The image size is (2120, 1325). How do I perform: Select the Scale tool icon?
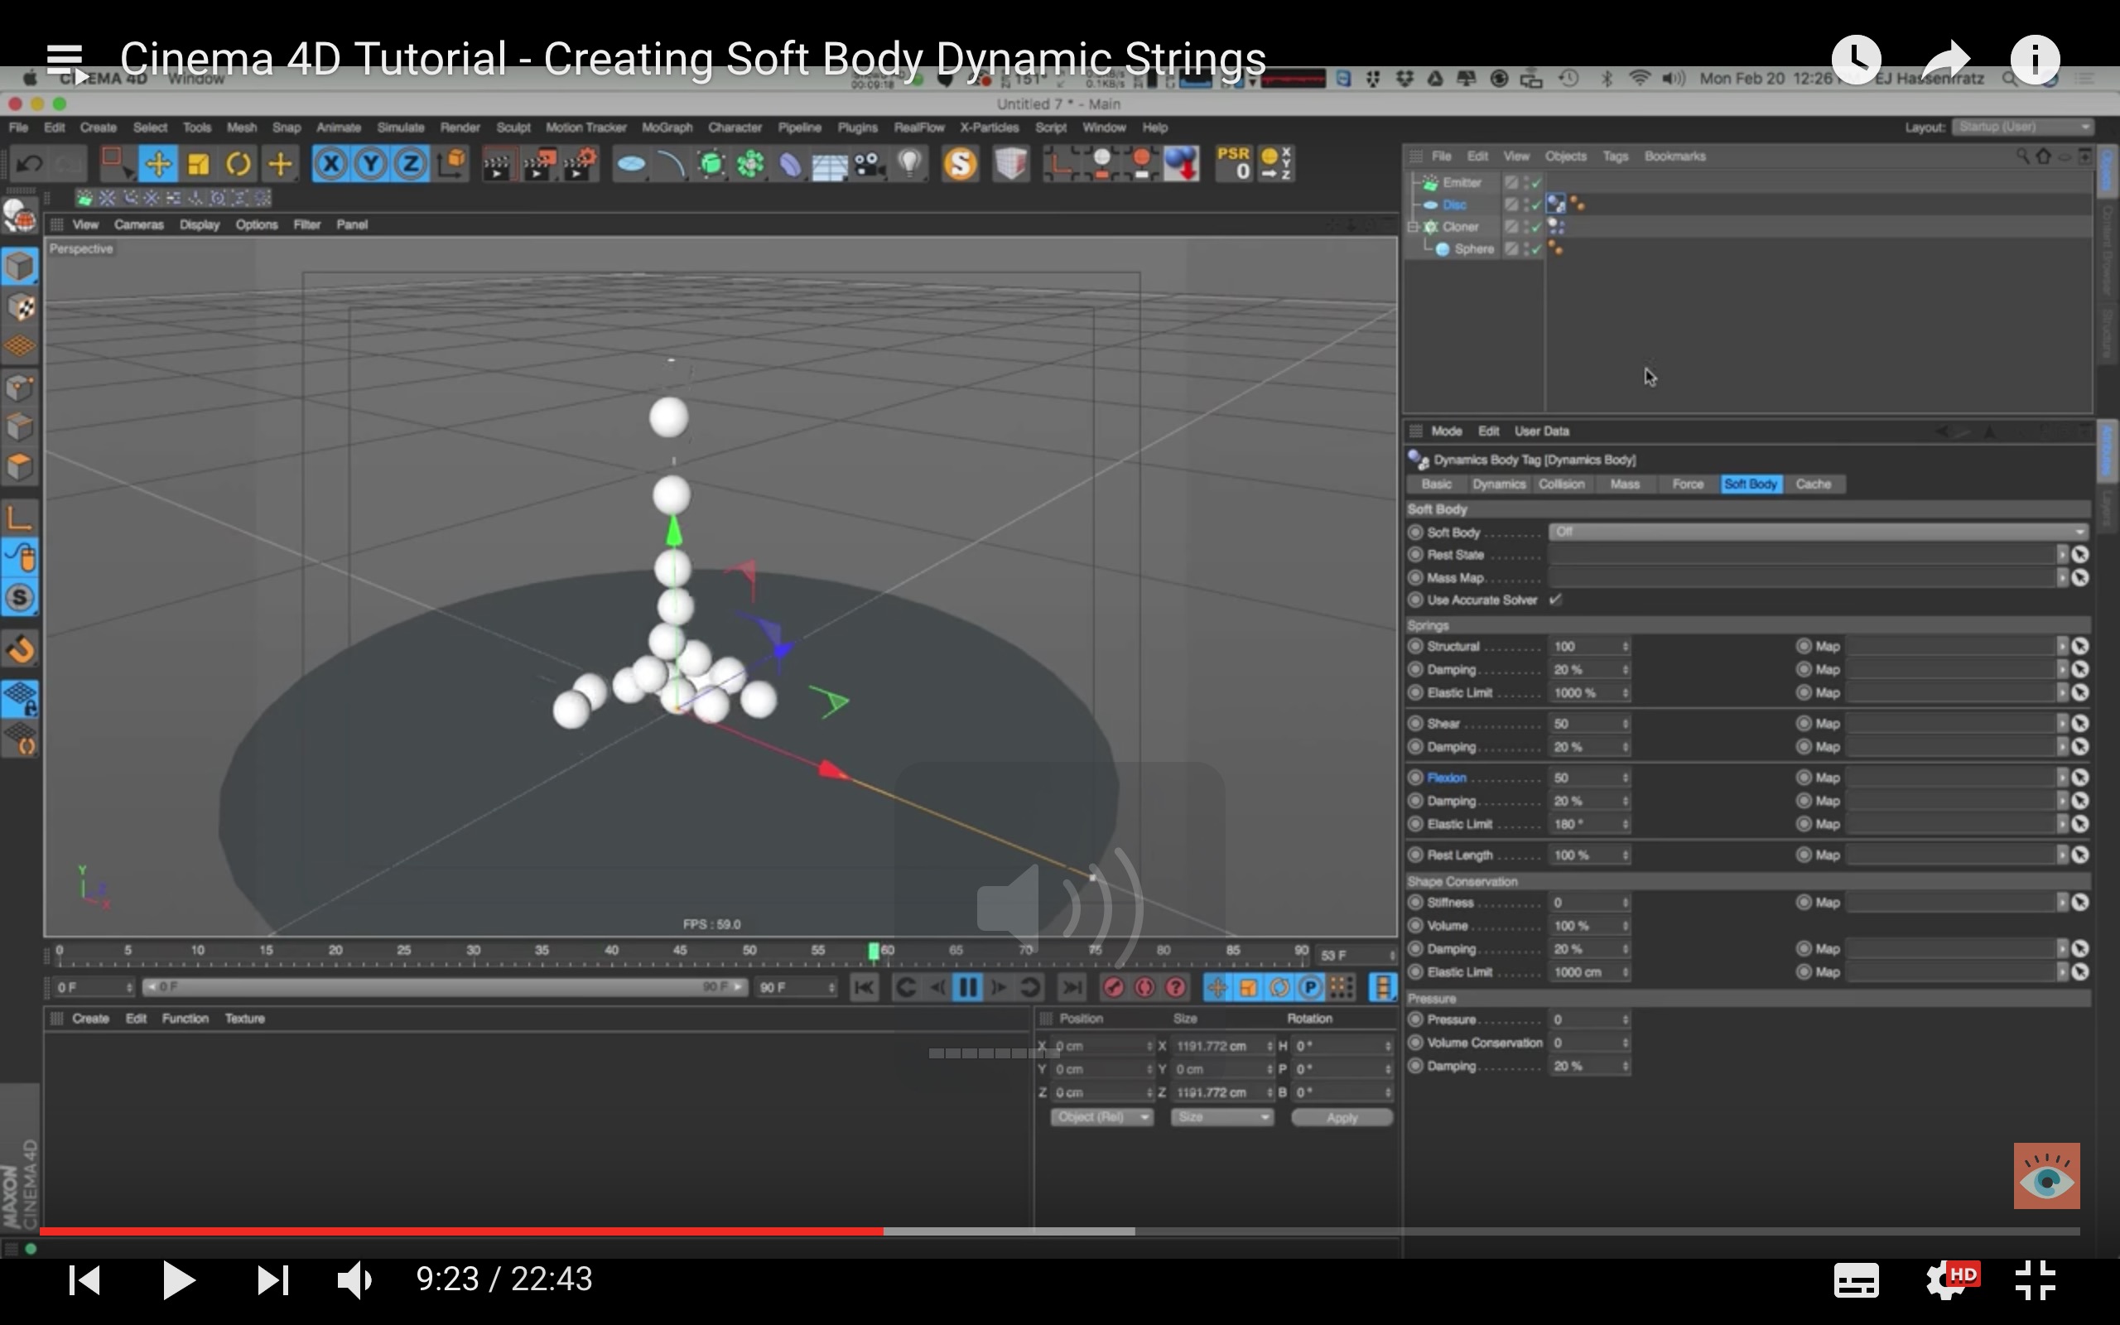tap(198, 164)
